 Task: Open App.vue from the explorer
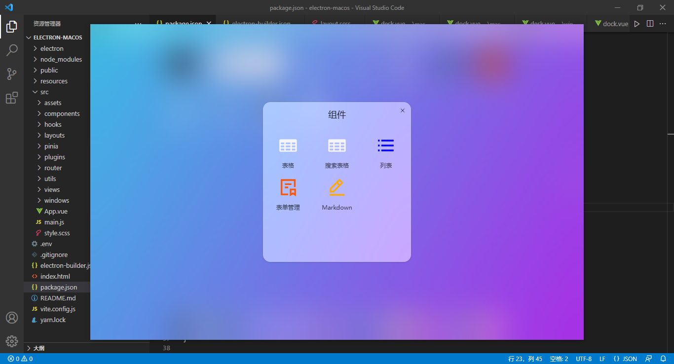tap(56, 211)
